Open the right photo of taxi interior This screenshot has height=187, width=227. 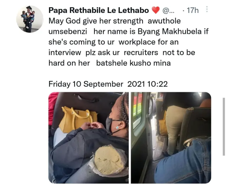(x=171, y=138)
